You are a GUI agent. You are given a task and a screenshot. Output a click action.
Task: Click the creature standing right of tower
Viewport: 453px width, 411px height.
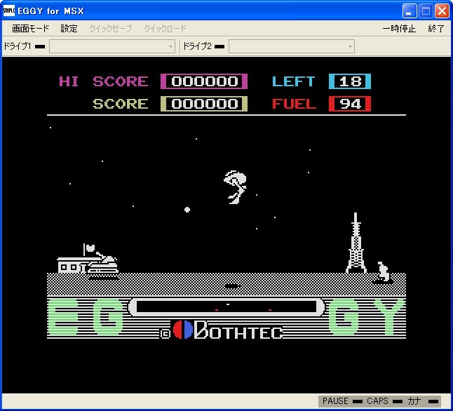384,271
